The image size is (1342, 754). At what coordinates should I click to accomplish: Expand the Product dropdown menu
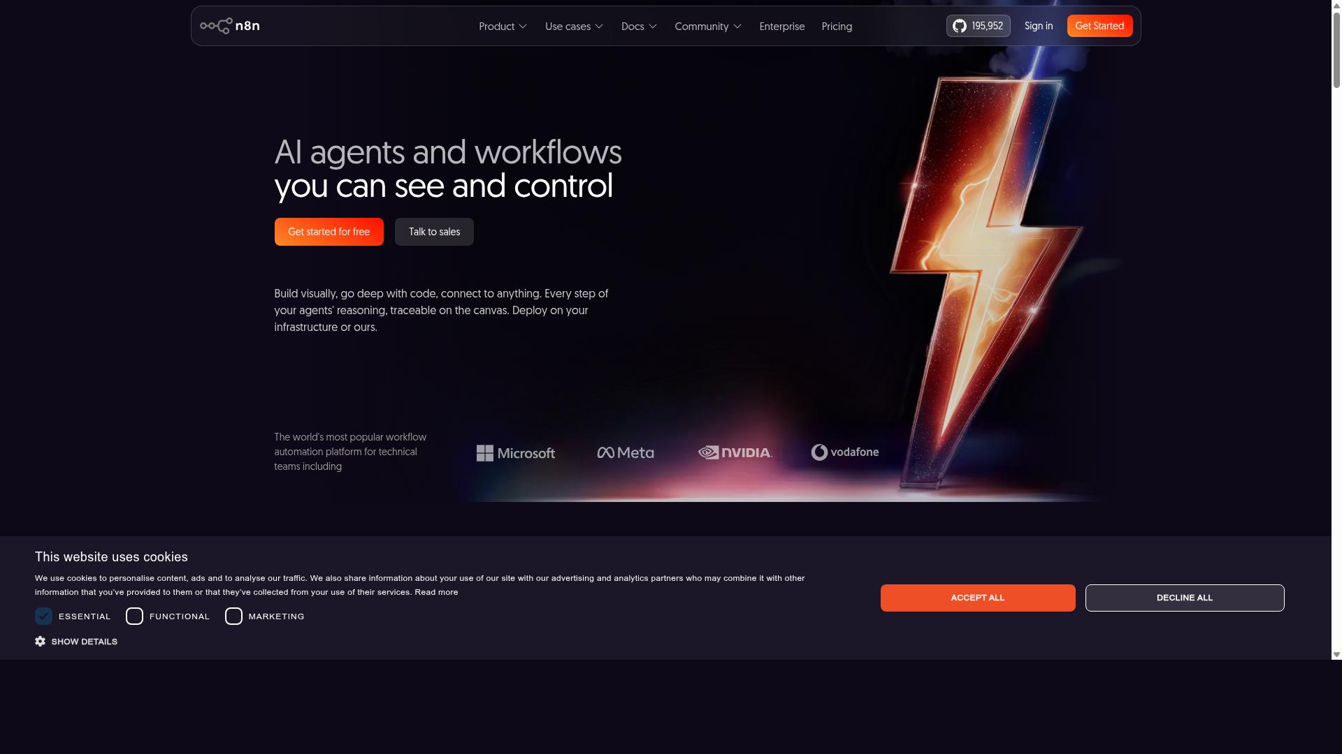[503, 27]
